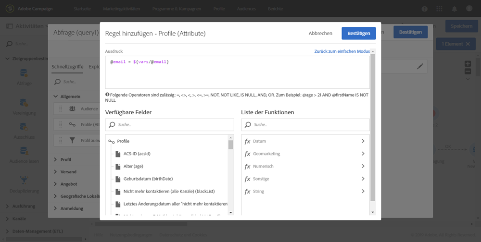481x242 pixels.
Task: Click the info icon beside the operators hint
Action: coord(107,95)
